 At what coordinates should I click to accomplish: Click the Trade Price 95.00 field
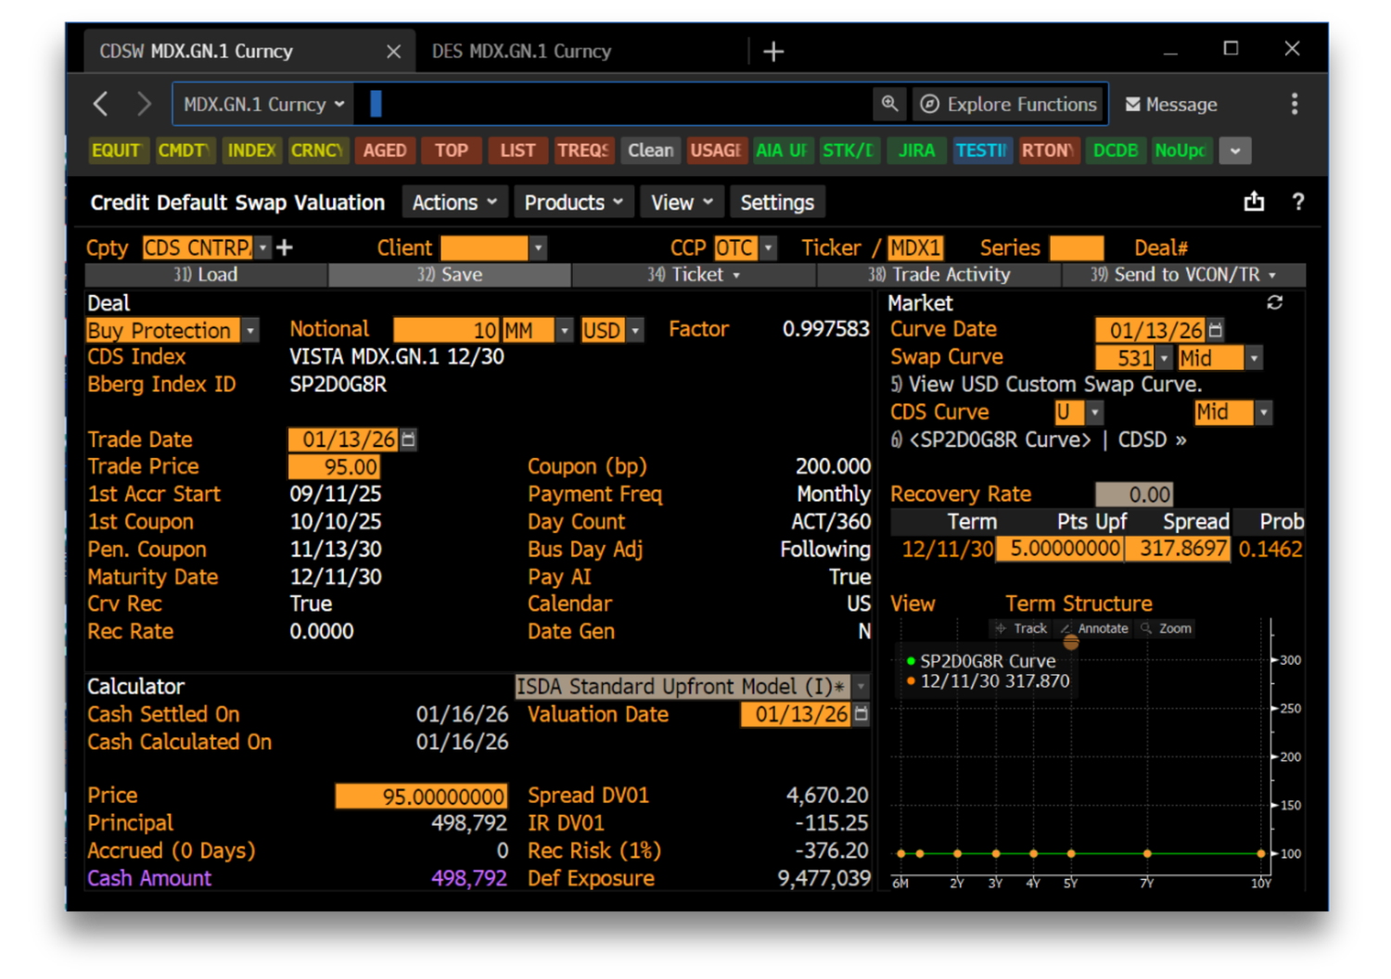click(x=334, y=466)
